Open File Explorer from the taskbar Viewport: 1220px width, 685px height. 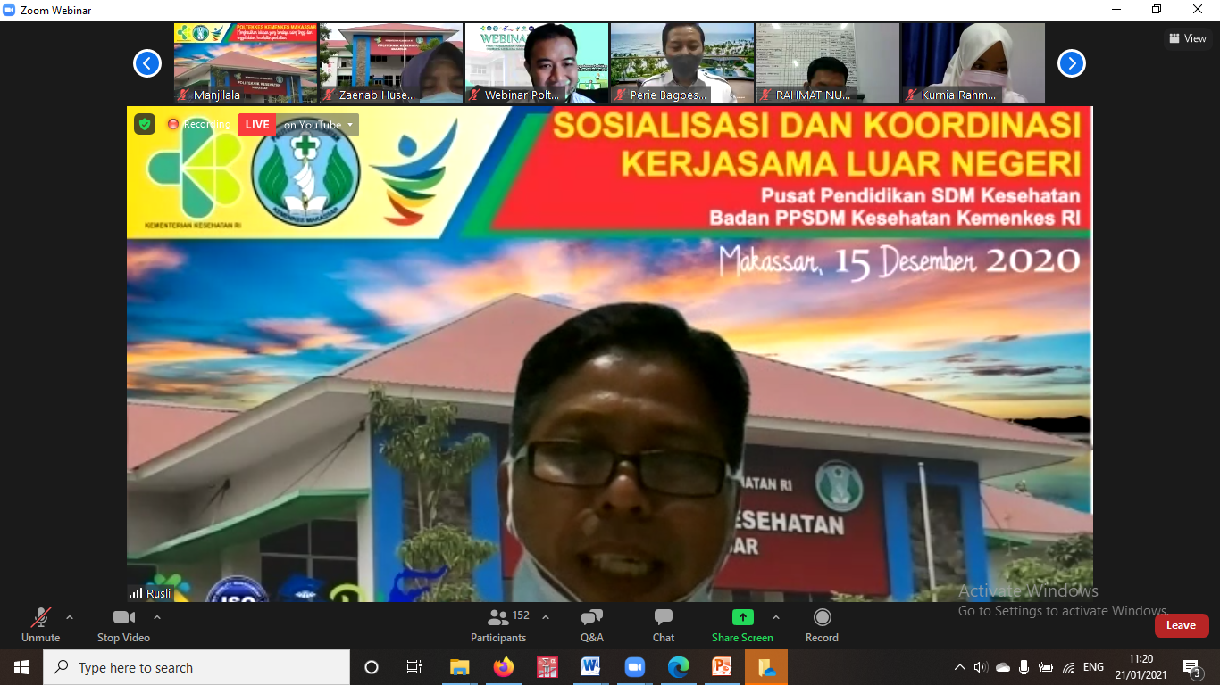coord(460,667)
